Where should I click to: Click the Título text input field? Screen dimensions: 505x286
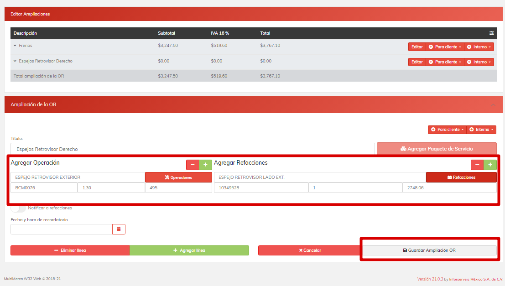click(x=193, y=149)
